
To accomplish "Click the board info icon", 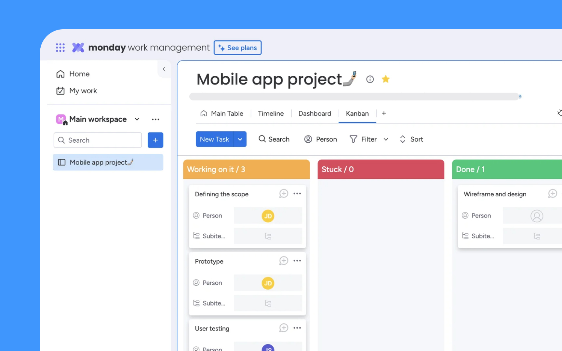I will pyautogui.click(x=370, y=79).
